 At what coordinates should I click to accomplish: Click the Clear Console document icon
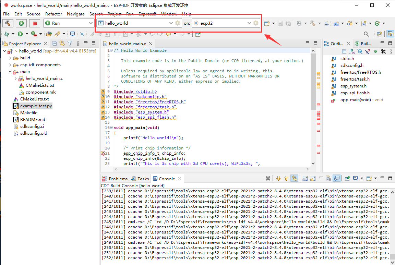328,178
